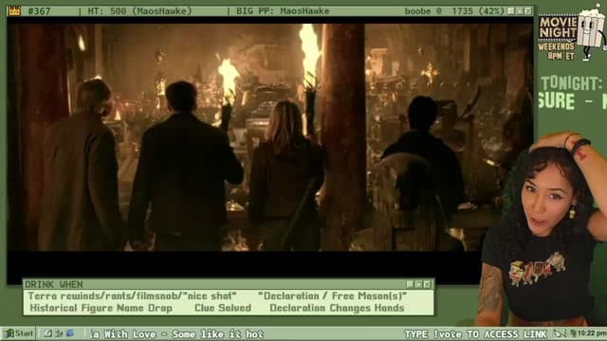Select "Clue Solved" drink rule
This screenshot has height=341, width=607.
(223, 308)
